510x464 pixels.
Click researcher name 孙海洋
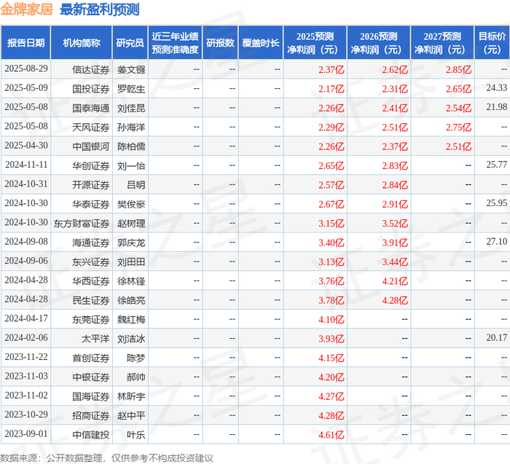click(131, 127)
